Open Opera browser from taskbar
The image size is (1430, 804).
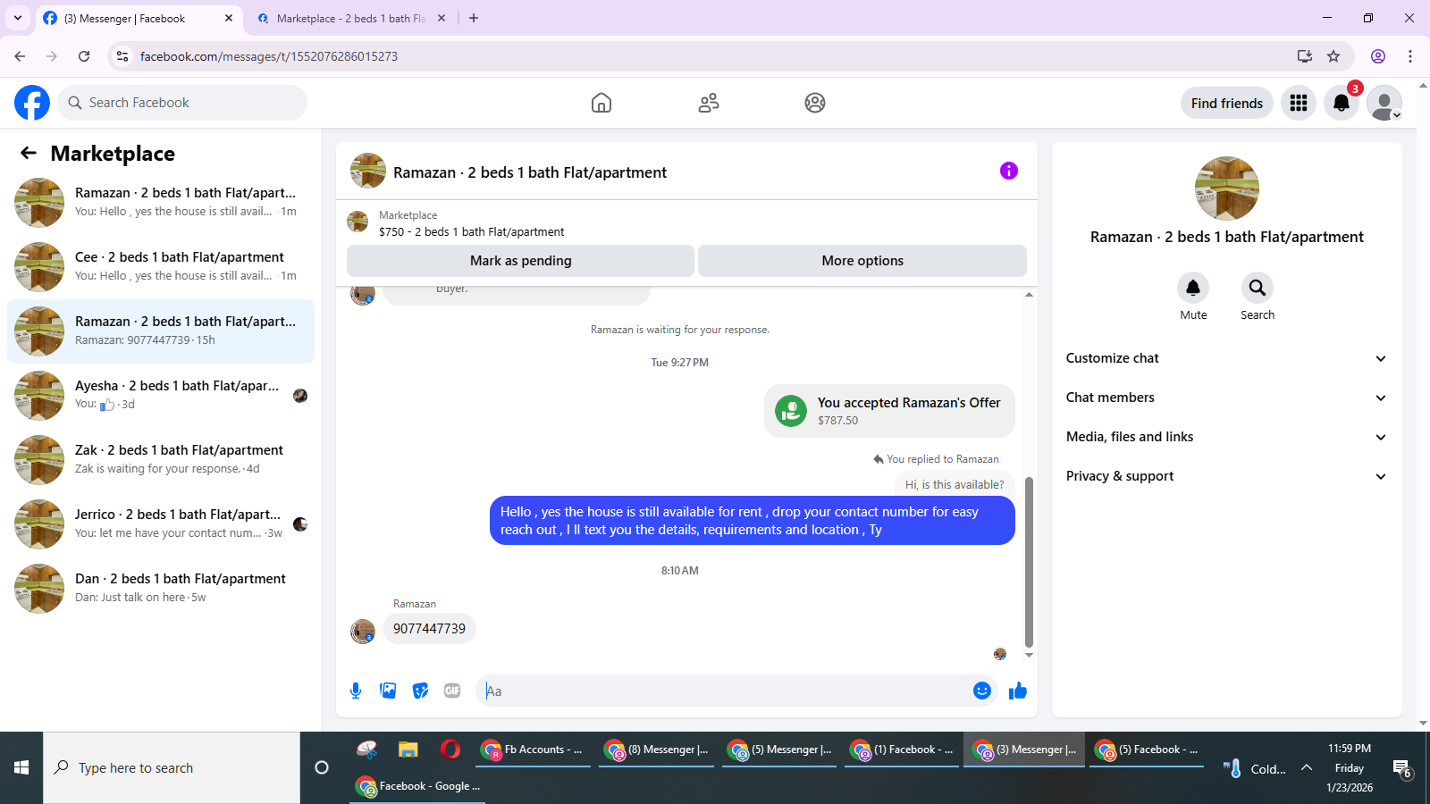(450, 750)
